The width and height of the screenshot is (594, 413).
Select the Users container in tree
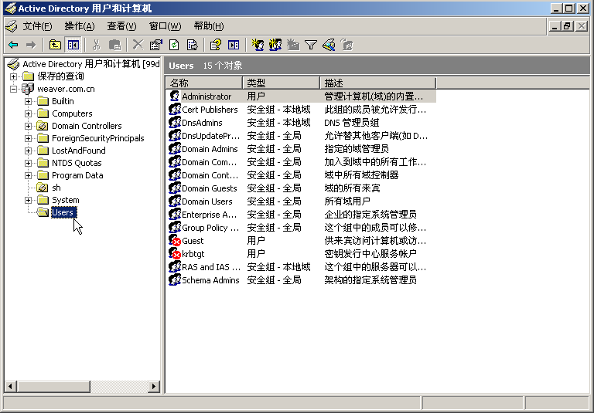click(x=63, y=212)
